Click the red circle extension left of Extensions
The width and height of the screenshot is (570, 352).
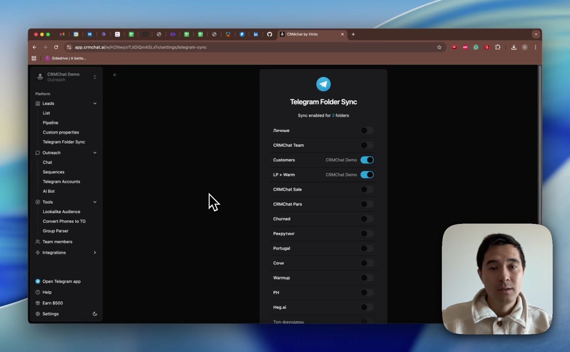tap(487, 47)
